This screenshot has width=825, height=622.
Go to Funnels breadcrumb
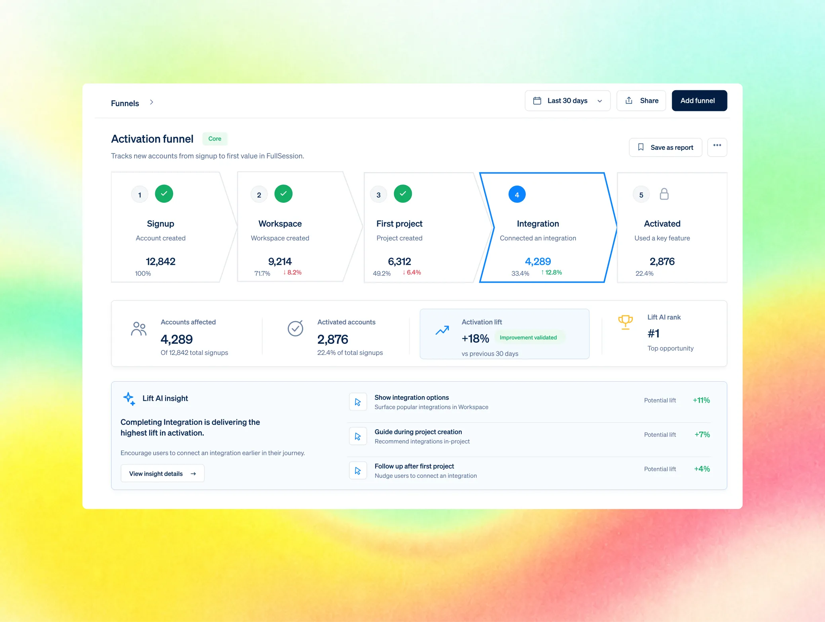[125, 103]
